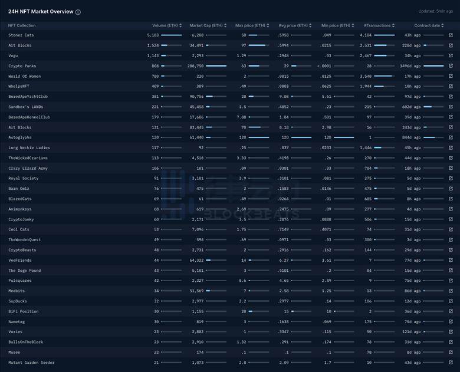Open external link for Mutant Garden Seeder
460x372 pixels.
click(x=451, y=363)
